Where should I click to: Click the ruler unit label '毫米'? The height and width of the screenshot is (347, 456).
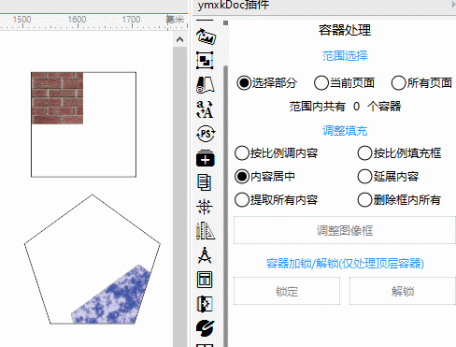tap(175, 20)
